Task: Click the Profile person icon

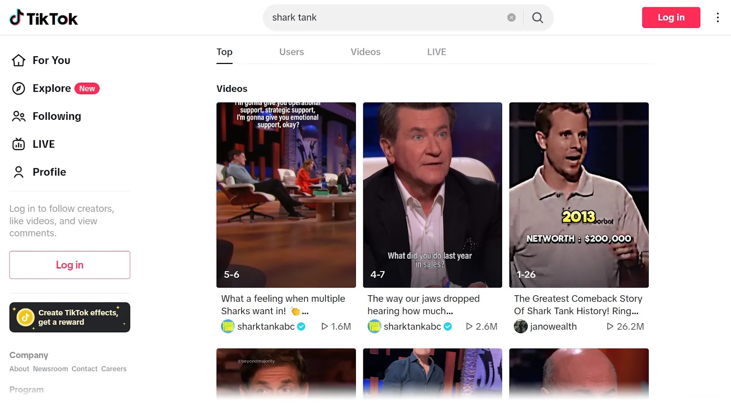Action: (x=19, y=172)
